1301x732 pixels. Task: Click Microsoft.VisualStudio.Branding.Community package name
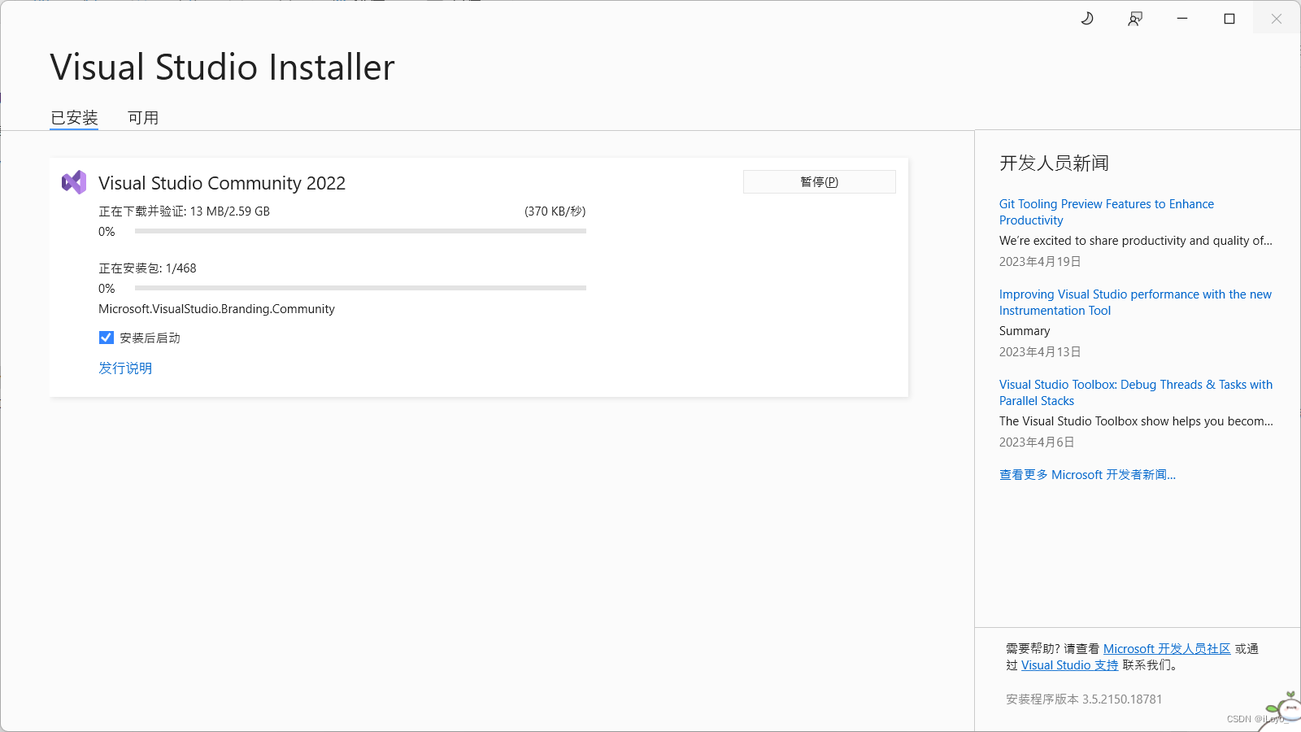point(216,309)
